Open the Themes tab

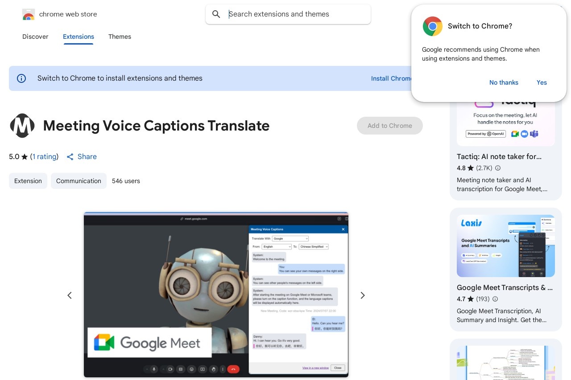120,37
